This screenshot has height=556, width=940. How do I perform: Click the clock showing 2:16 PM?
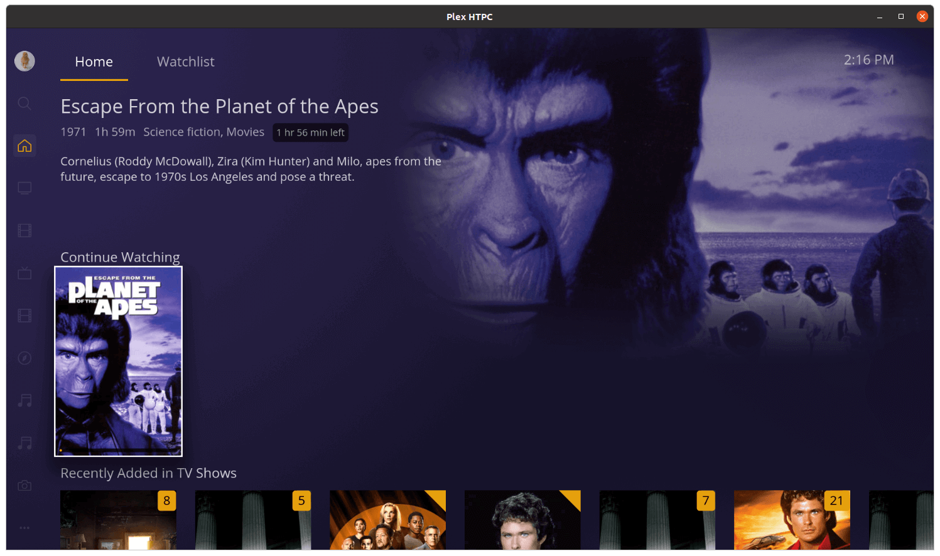coord(869,60)
